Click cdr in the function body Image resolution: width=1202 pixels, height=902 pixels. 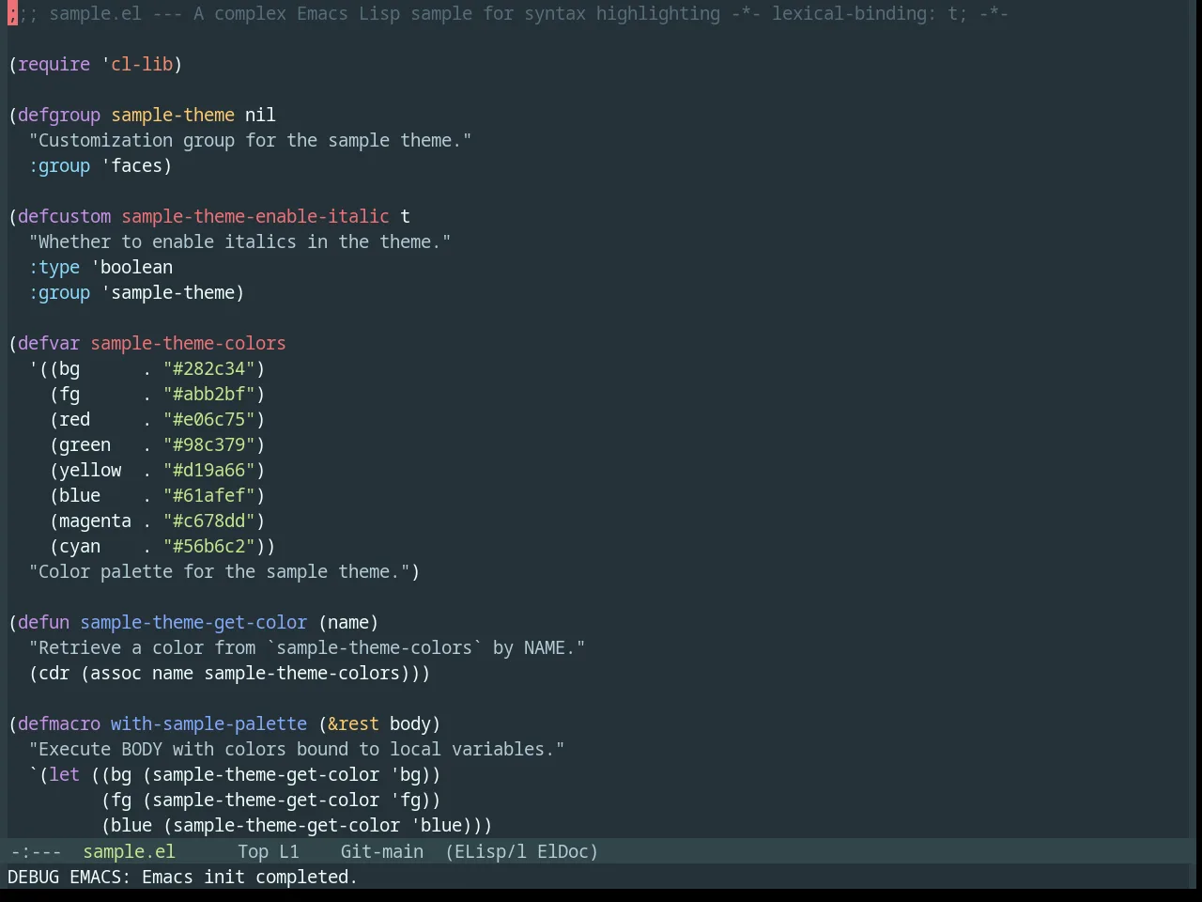54,673
